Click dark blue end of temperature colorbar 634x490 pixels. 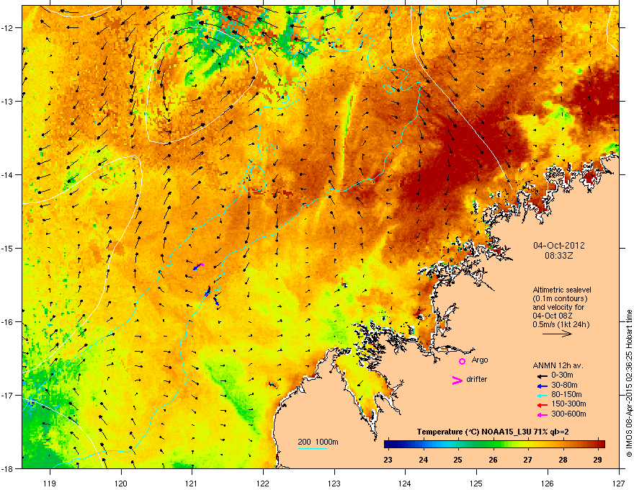(389, 445)
